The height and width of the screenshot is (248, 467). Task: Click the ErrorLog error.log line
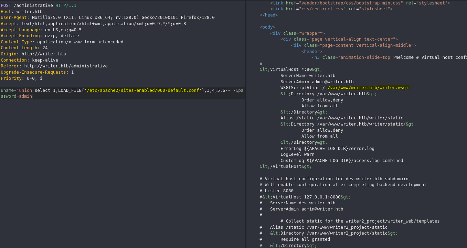327,149
